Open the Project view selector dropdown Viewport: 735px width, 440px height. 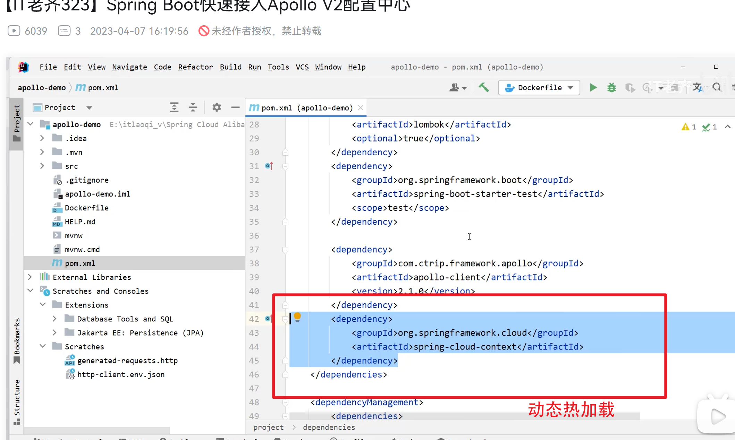89,107
